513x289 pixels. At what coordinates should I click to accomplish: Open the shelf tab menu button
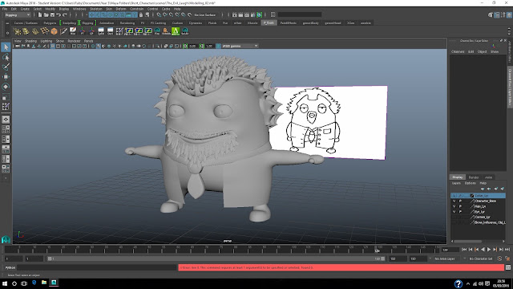[x=7, y=23]
